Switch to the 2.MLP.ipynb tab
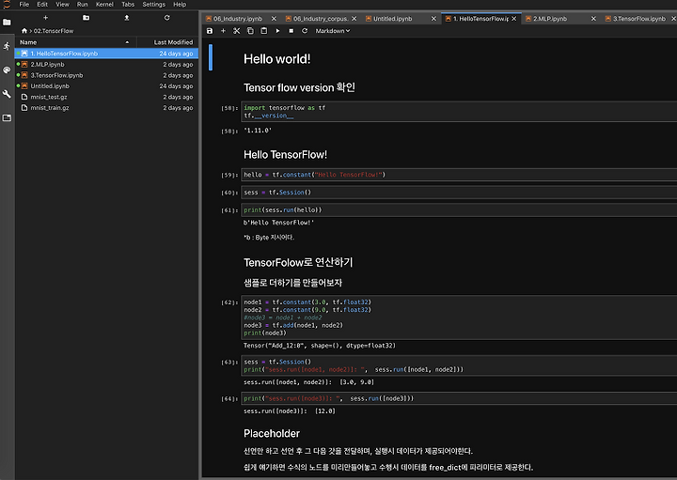Image resolution: width=677 pixels, height=480 pixels. [550, 19]
